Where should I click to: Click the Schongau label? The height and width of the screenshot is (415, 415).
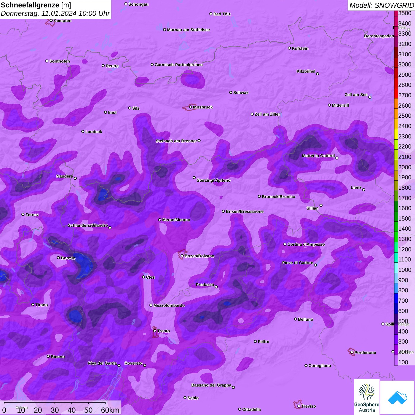click(x=138, y=4)
